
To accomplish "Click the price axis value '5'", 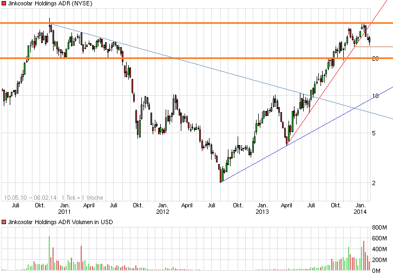I will pyautogui.click(x=374, y=133).
